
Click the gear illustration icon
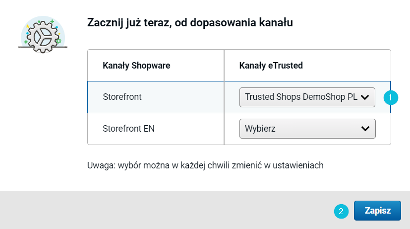(43, 35)
